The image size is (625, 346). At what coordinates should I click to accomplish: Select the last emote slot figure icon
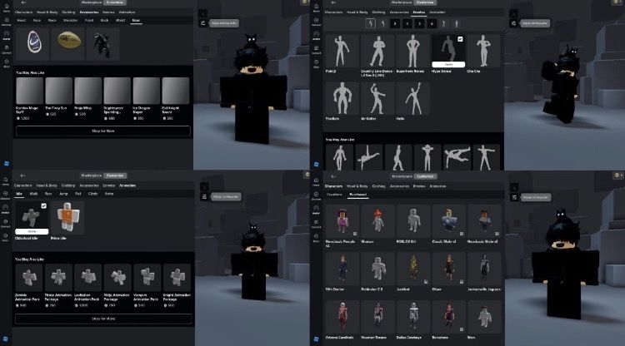click(x=457, y=24)
